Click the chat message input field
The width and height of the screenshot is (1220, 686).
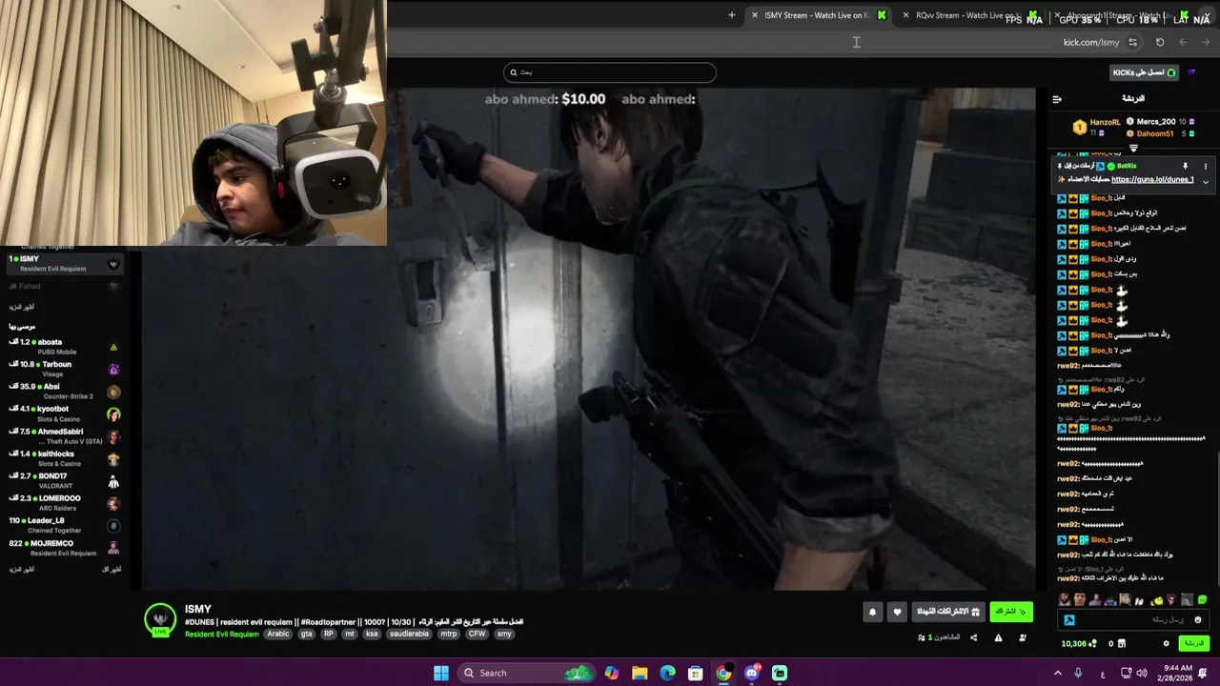click(1134, 620)
